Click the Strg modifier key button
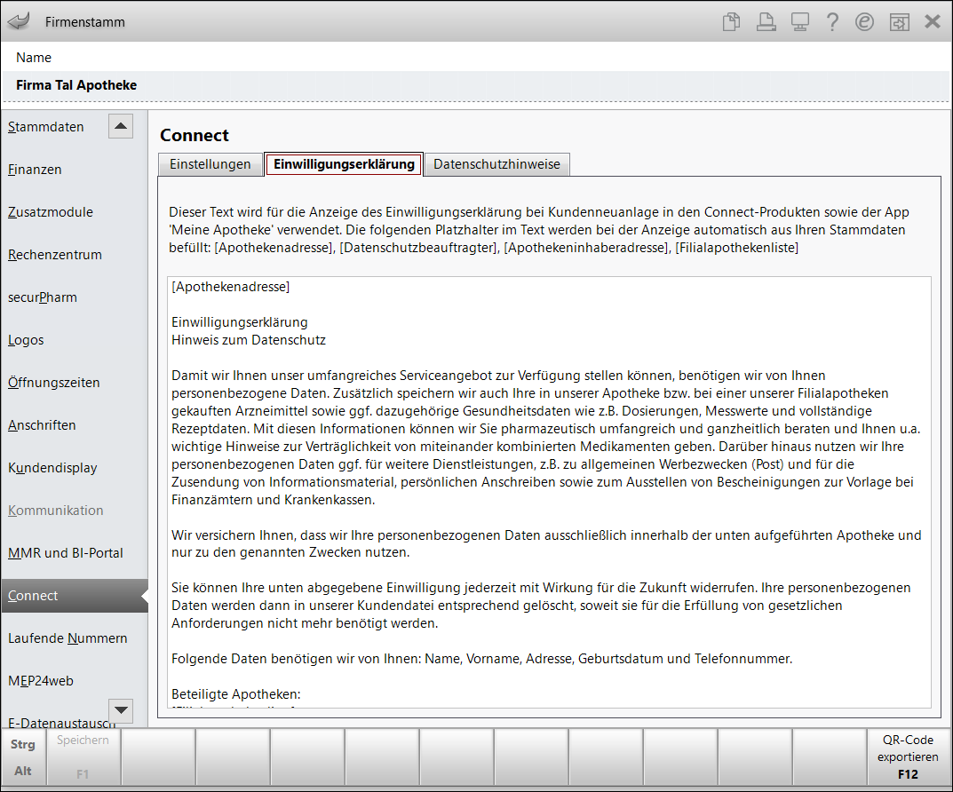This screenshot has height=792, width=953. pos(23,744)
